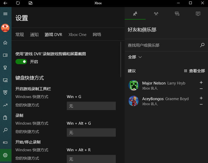Add Major Nelson as a friend
The width and height of the screenshot is (208, 163).
[x=201, y=83]
